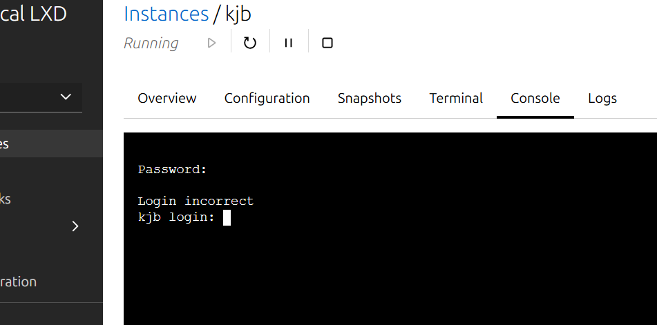Expand the sidebar submenu right chevron
The height and width of the screenshot is (325, 657).
[75, 226]
